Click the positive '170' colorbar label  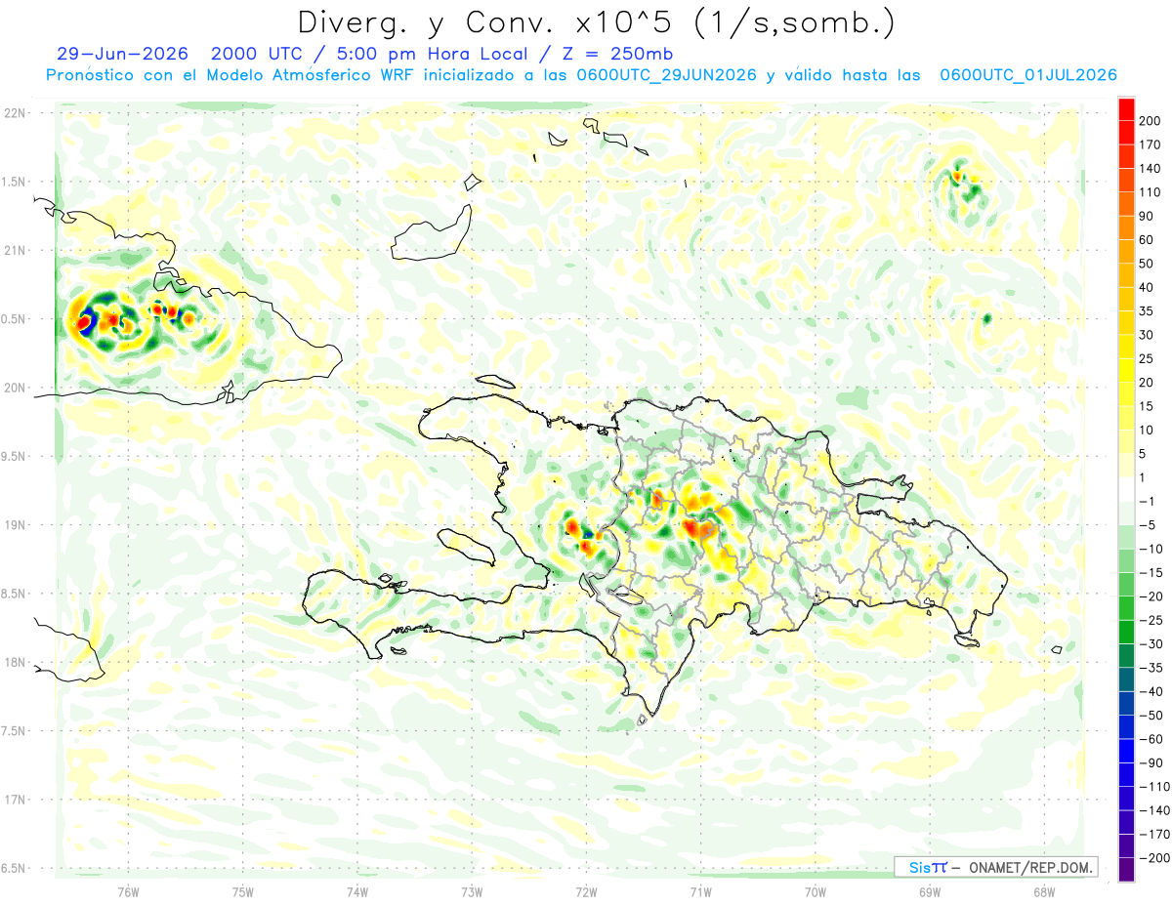point(1149,144)
